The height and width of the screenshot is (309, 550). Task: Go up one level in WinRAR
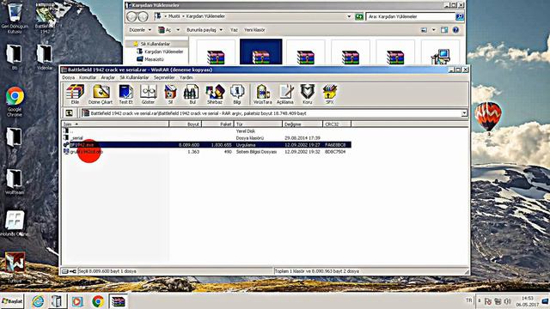point(69,113)
